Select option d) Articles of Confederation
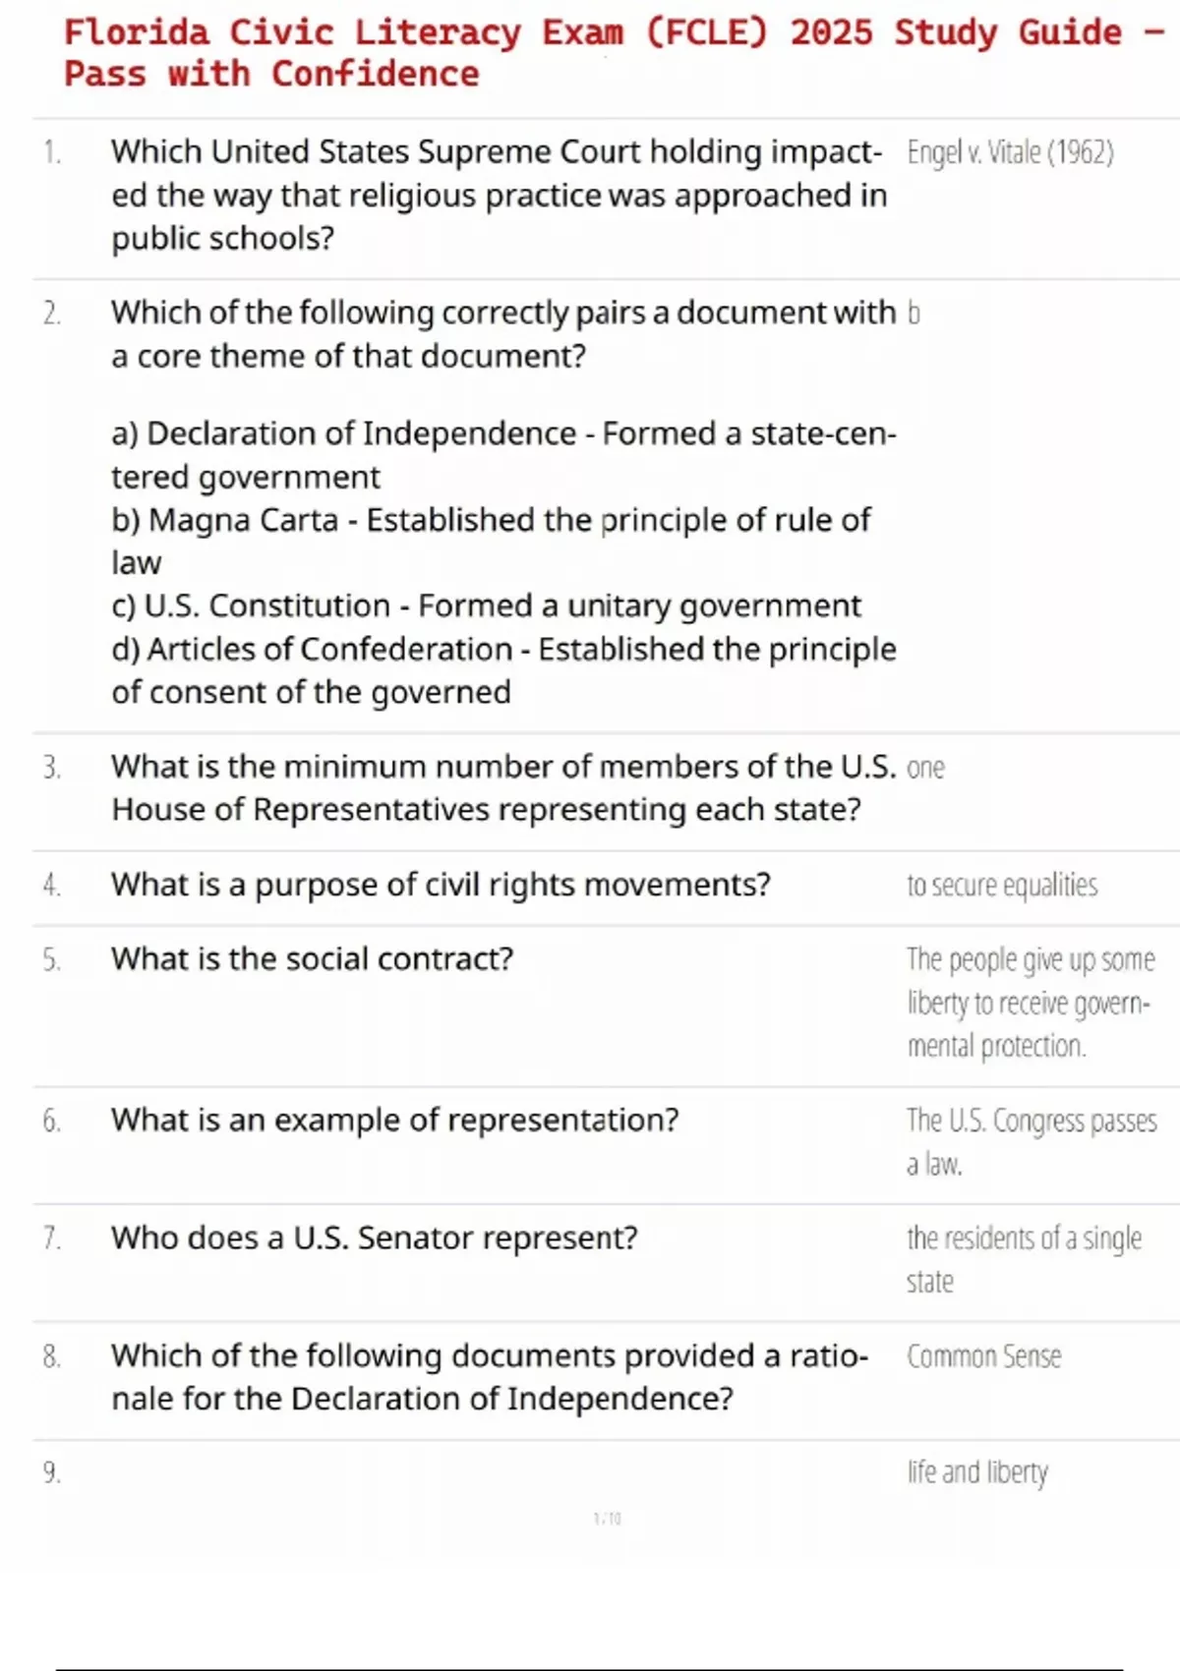 point(502,669)
